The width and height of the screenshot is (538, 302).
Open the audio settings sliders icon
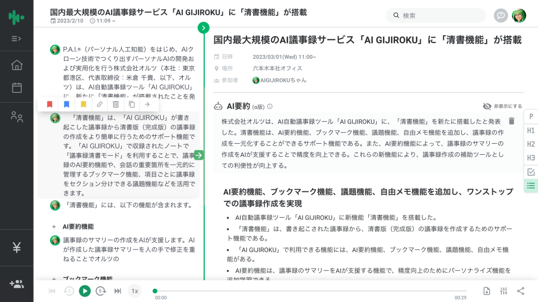[504, 291]
